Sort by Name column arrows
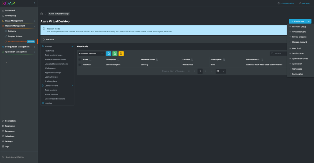Viewport: 314px width, 163px height. pyautogui.click(x=90, y=60)
